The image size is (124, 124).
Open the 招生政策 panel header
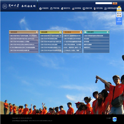coord(51,32)
